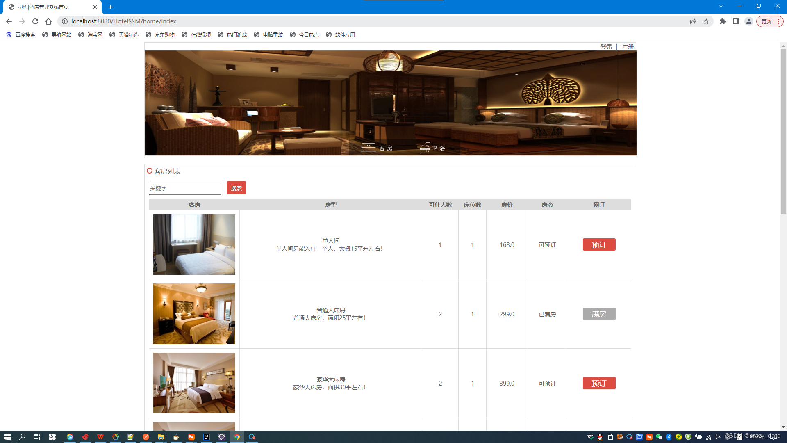Click the 单人间 room photo thumbnail
787x443 pixels.
click(194, 244)
